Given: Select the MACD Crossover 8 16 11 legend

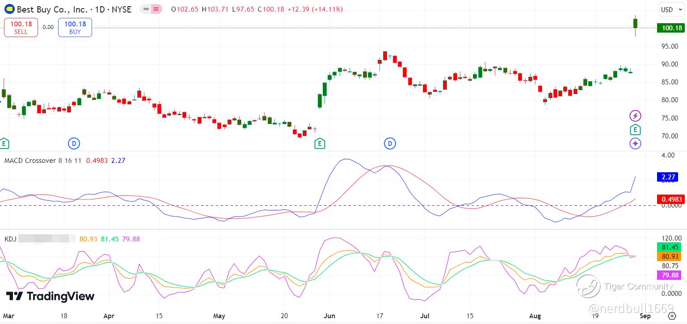Looking at the screenshot, I should click(43, 160).
